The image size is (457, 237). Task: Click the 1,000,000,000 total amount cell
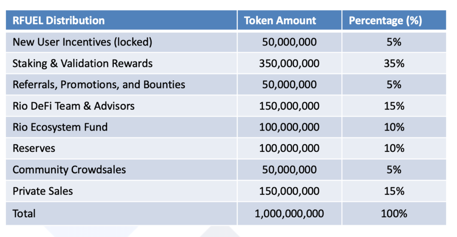(289, 213)
